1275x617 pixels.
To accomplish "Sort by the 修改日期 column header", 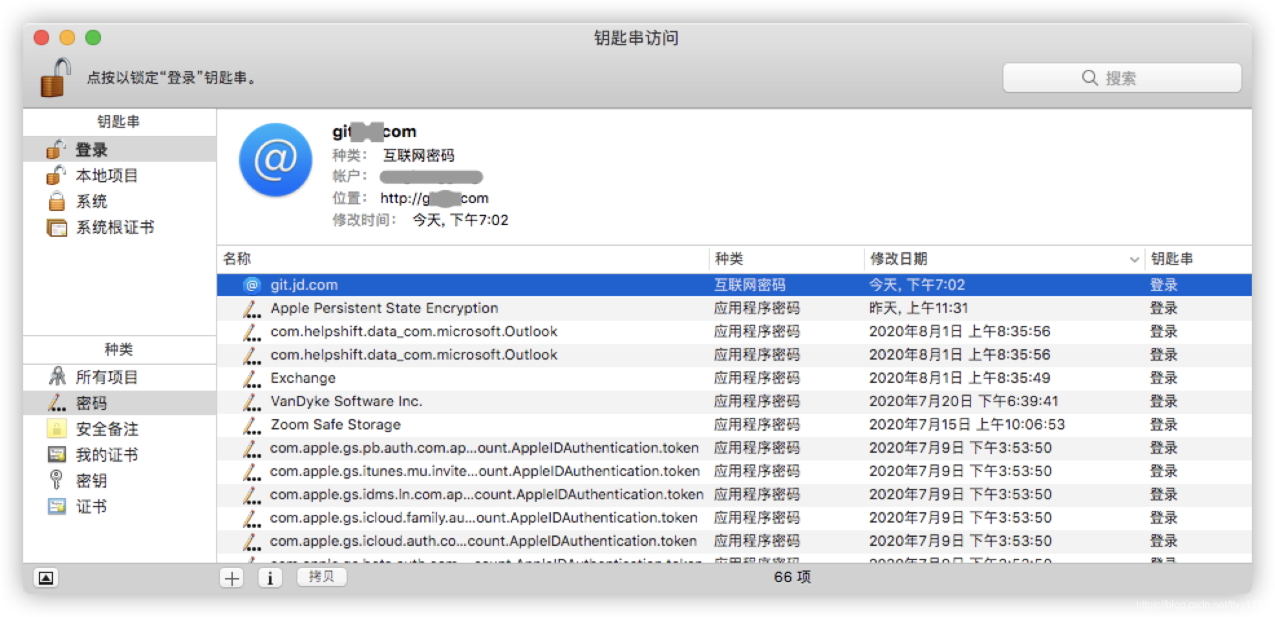I will (x=1004, y=259).
